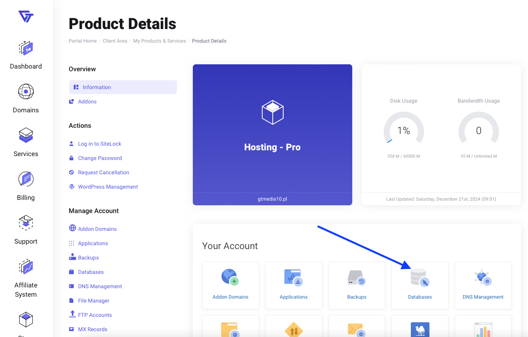
Task: Click the Addon Domains tile label
Action: [230, 297]
